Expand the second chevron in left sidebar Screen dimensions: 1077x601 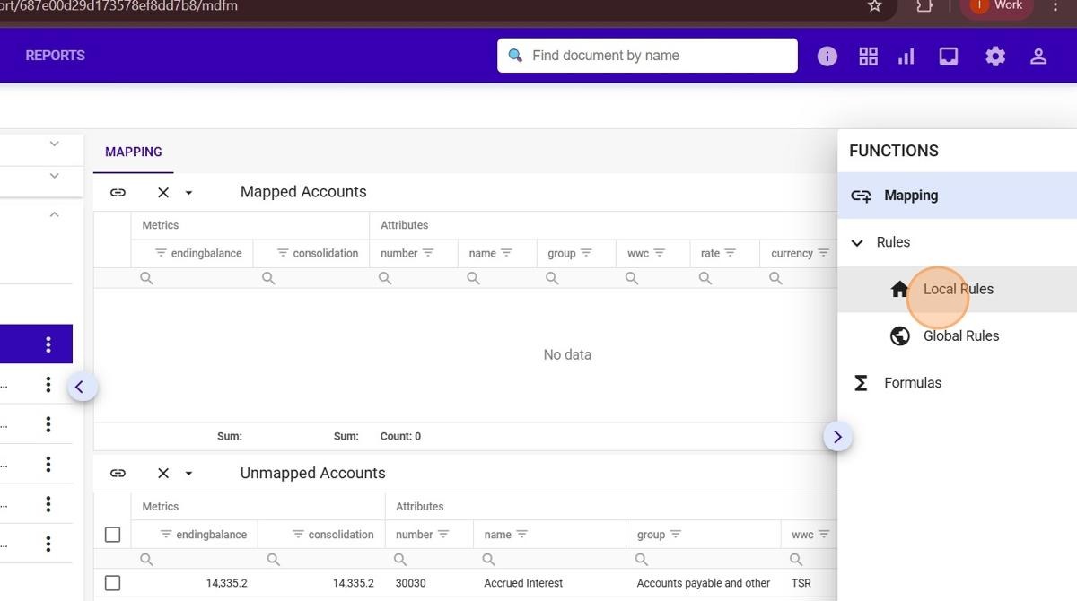54,176
